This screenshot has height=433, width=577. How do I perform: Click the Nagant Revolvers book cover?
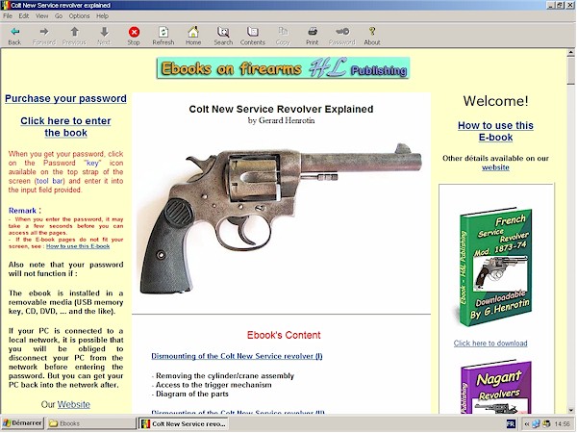pos(495,388)
